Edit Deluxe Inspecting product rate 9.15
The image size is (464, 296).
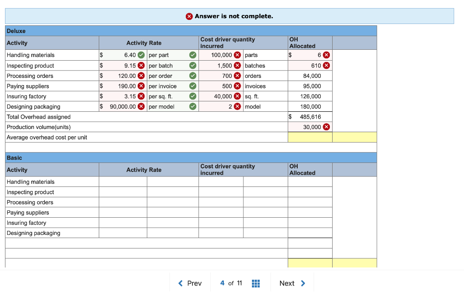pyautogui.click(x=123, y=65)
